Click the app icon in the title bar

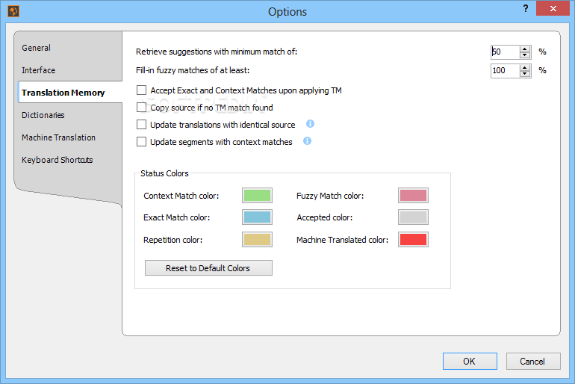13,11
